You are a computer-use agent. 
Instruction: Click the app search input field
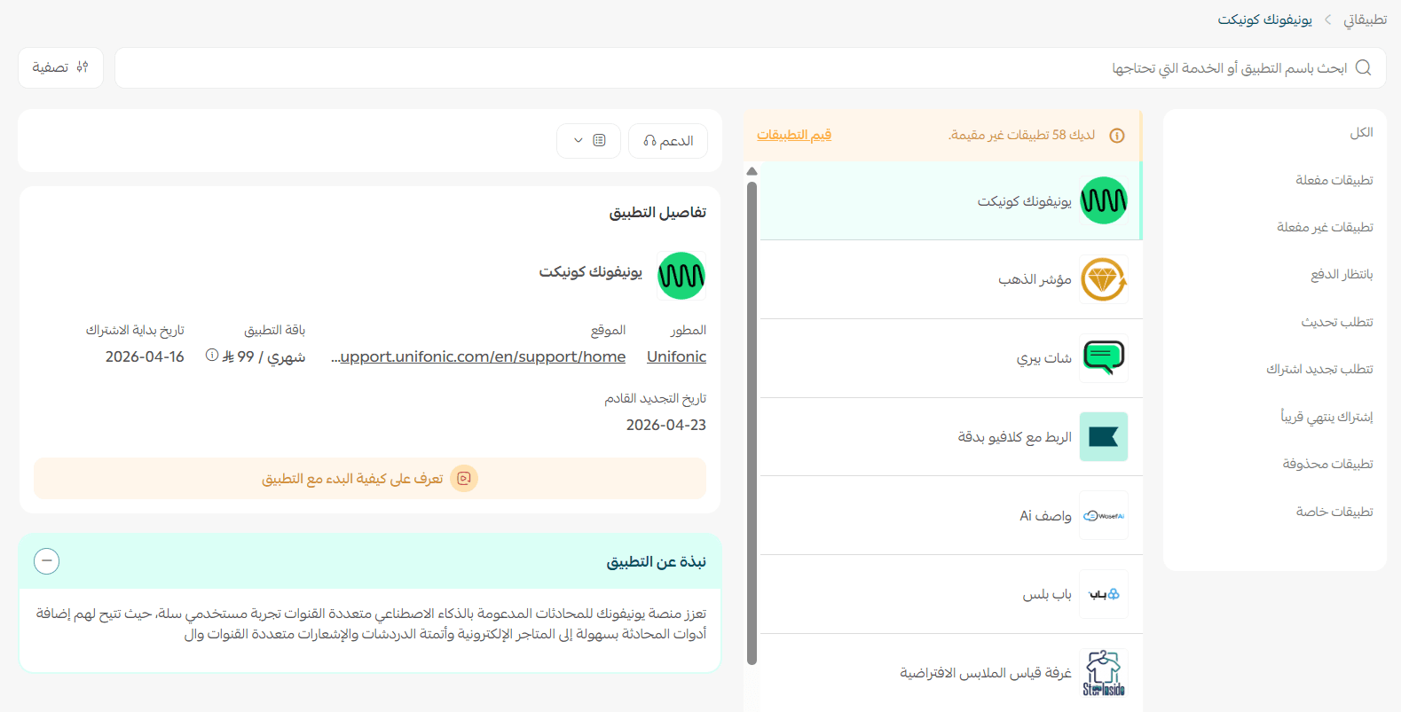[x=751, y=68]
